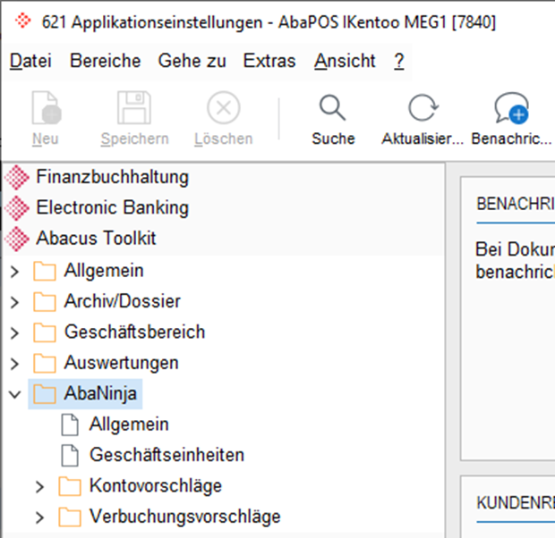The height and width of the screenshot is (538, 555).
Task: Select the Allgemein page under AbaNinja
Action: tap(129, 425)
